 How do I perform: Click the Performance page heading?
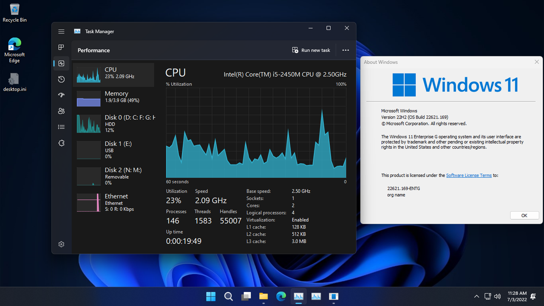click(93, 50)
